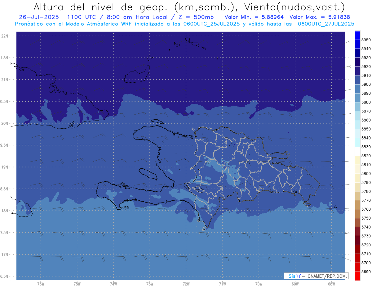Click 'Valor Min. = 5.88964' text
The image size is (372, 288).
pos(254,17)
